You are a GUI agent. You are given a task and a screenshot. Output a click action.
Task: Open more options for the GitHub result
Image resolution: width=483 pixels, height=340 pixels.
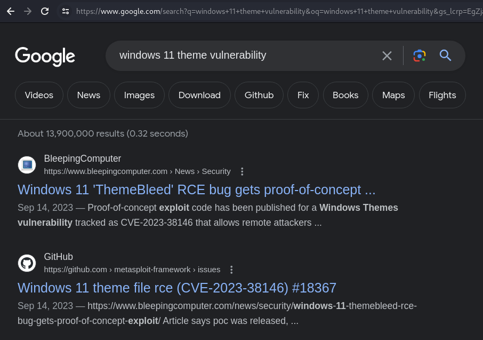[x=231, y=270]
